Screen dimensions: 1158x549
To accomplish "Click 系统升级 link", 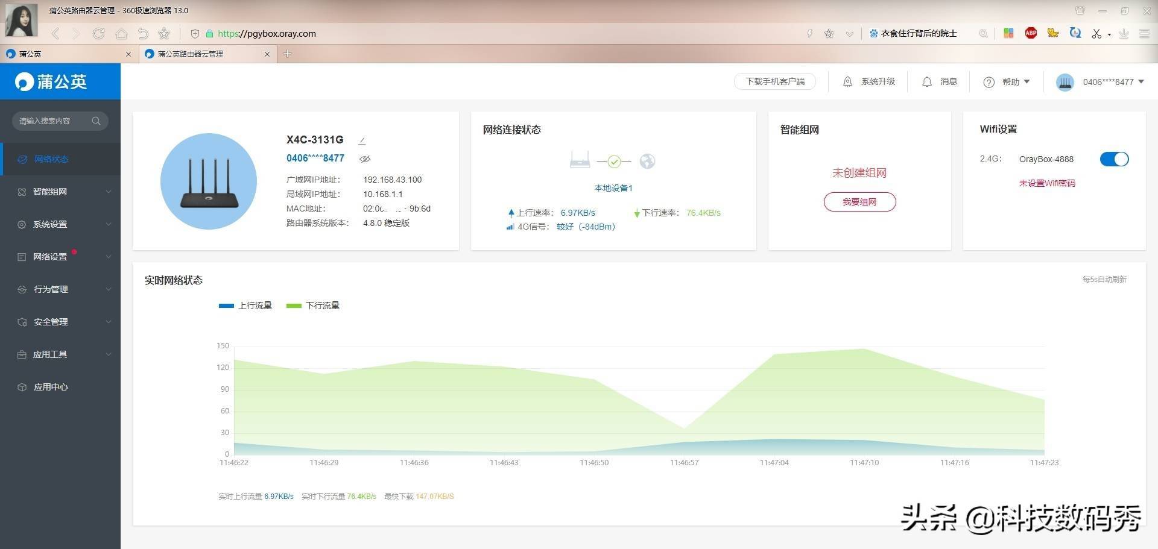I will pyautogui.click(x=878, y=81).
